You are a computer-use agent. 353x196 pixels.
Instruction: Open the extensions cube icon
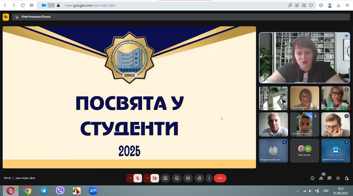(321, 5)
